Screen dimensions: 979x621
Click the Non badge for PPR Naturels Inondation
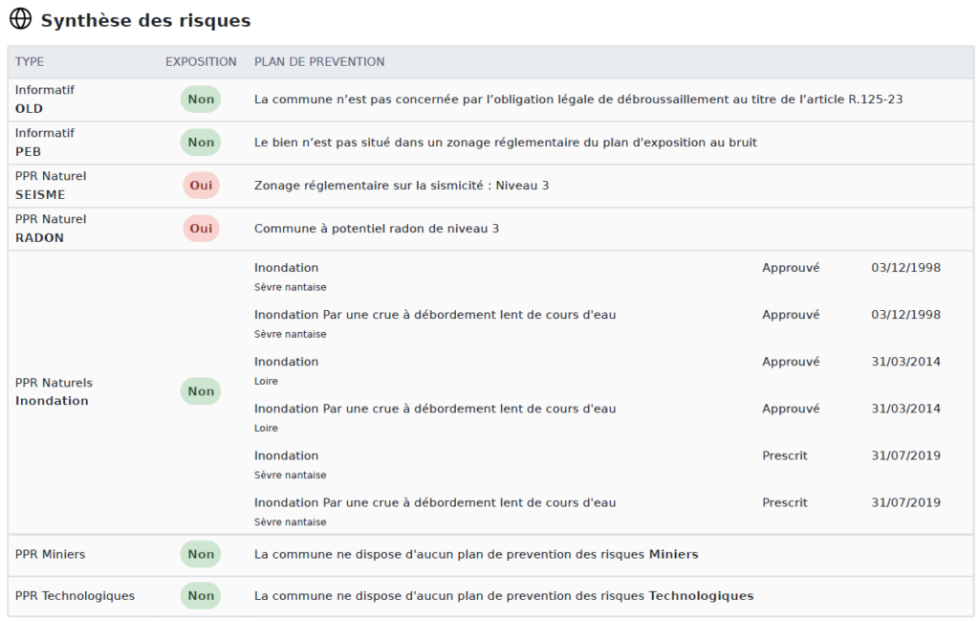coord(201,391)
